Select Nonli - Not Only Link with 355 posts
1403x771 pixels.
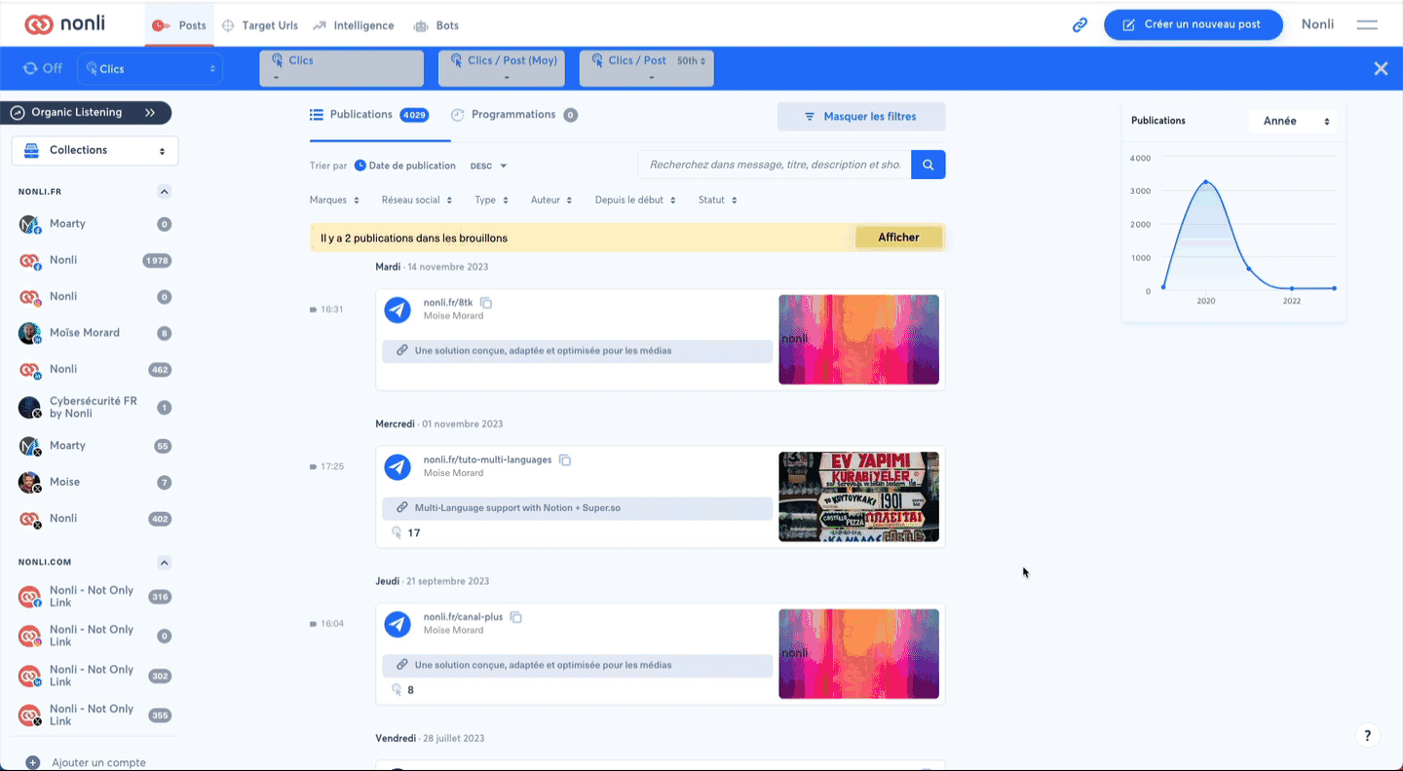coord(95,716)
